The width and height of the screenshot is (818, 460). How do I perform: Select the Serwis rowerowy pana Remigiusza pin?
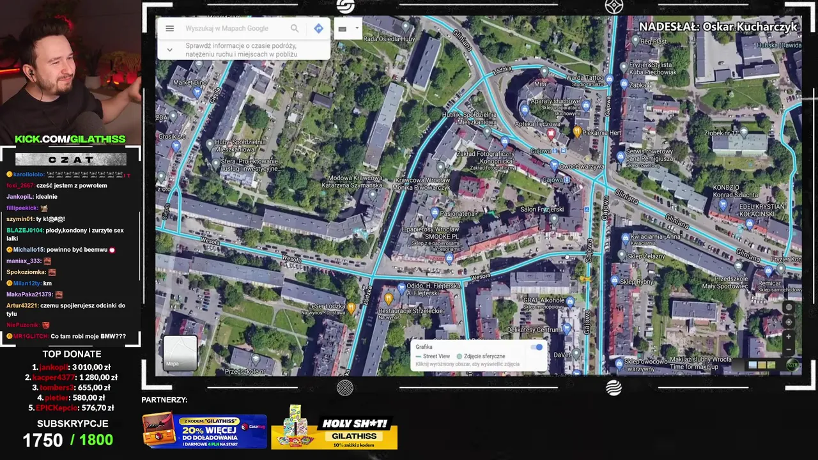tap(621, 157)
